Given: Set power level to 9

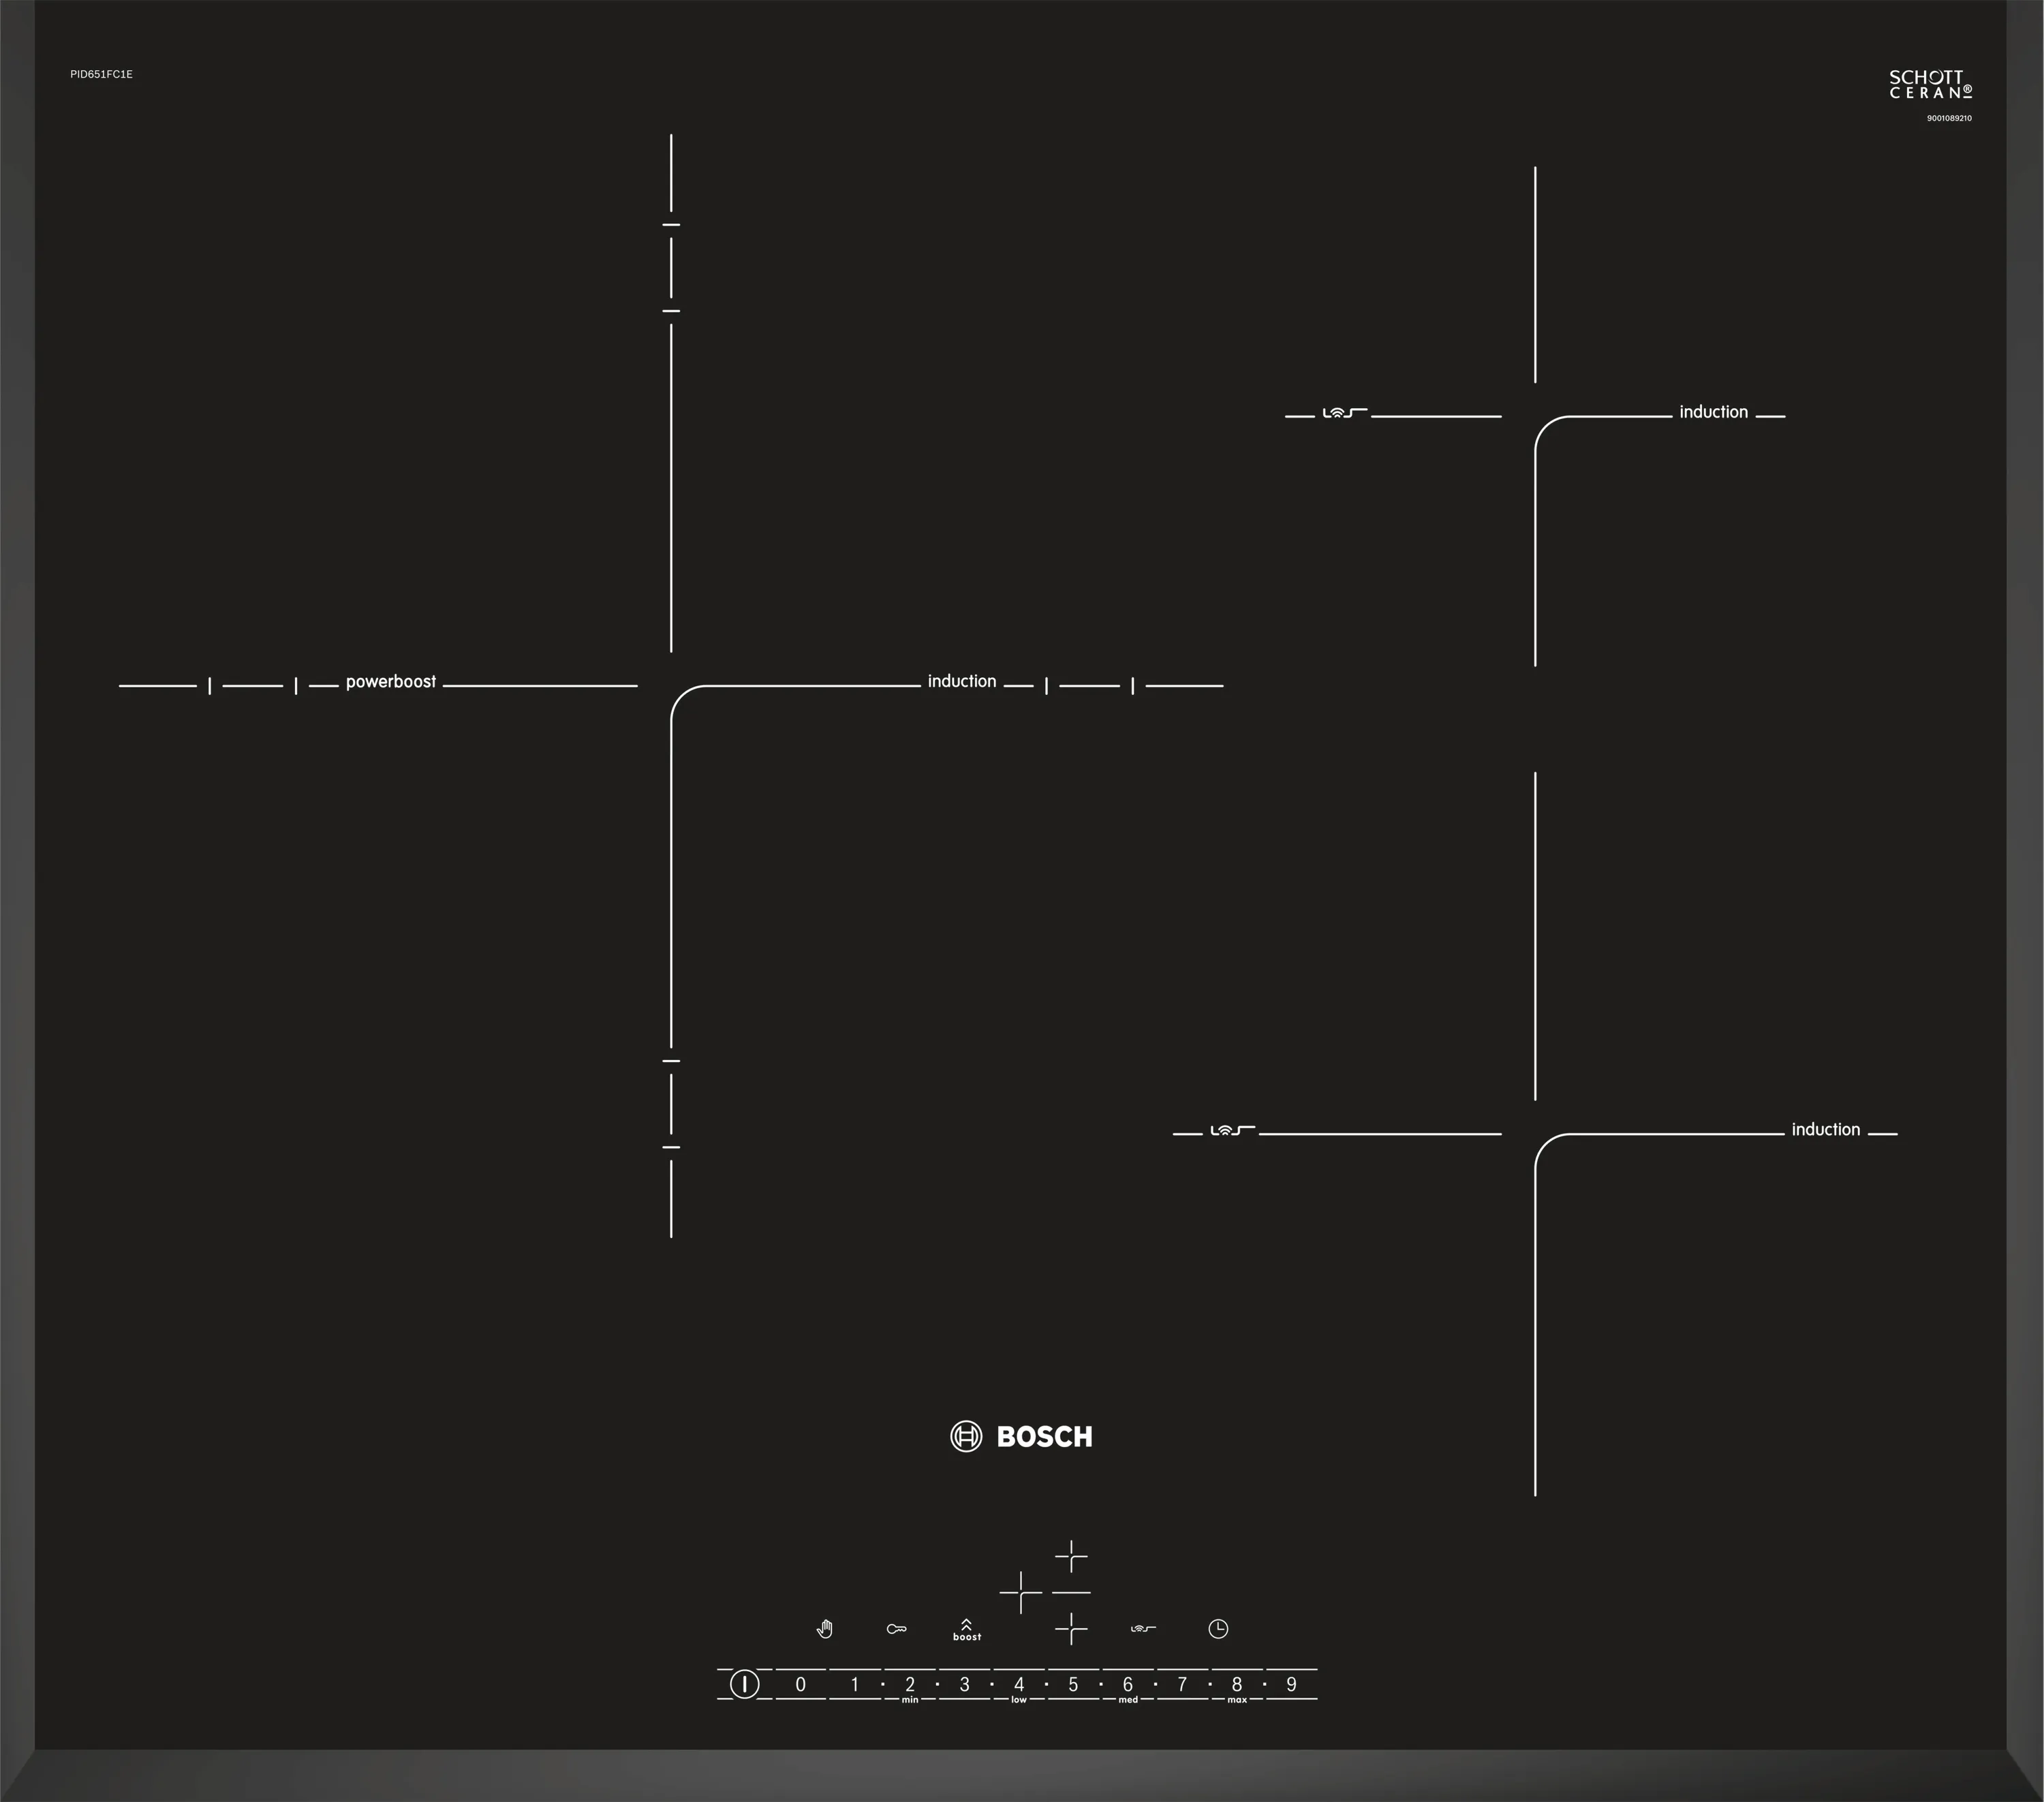Looking at the screenshot, I should 1291,1685.
